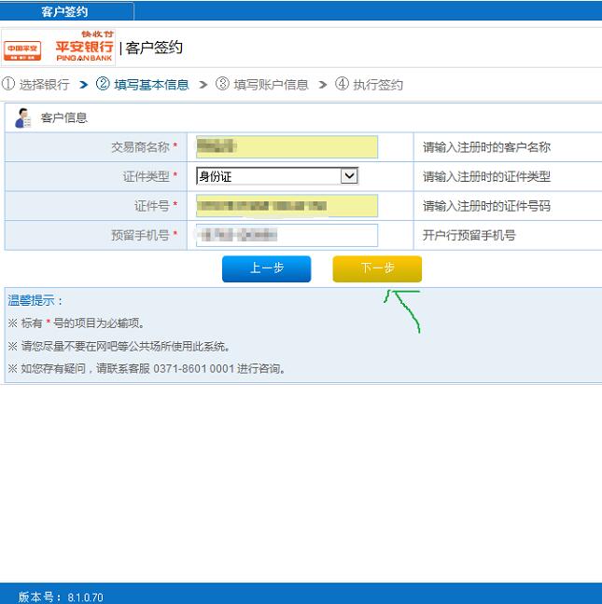Click the 下一步 button
Viewport: 602px width, 604px height.
377,268
